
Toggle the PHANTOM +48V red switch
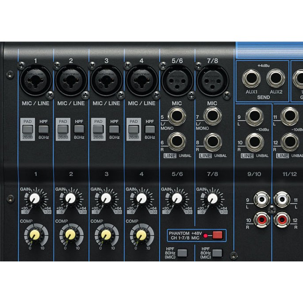pyautogui.click(x=217, y=235)
